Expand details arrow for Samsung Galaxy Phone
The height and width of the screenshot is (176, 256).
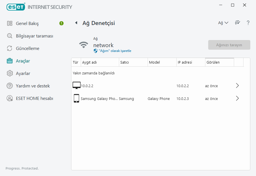pos(238,99)
